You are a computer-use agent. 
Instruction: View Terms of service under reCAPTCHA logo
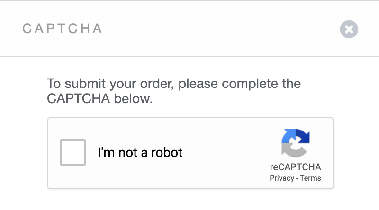click(x=311, y=178)
